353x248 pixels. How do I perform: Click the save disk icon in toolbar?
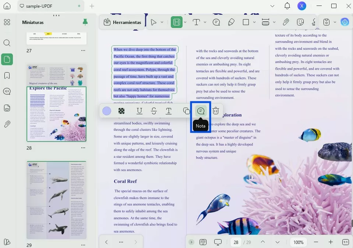pos(326,22)
